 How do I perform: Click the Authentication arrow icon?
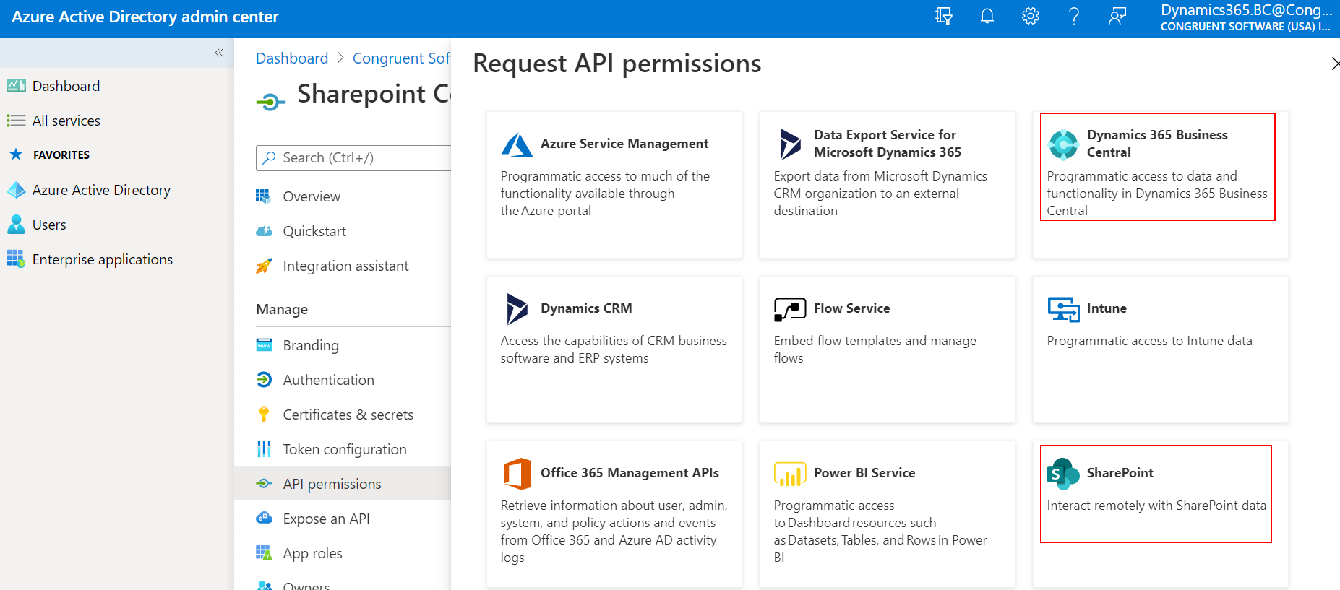click(x=264, y=379)
